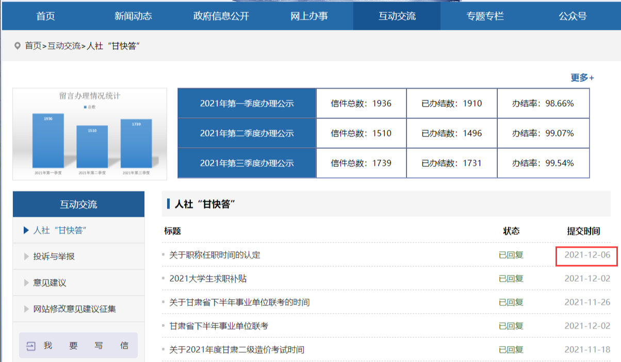This screenshot has height=362, width=621.
Task: Open 2021年第二季度办理公示
Action: 247,133
